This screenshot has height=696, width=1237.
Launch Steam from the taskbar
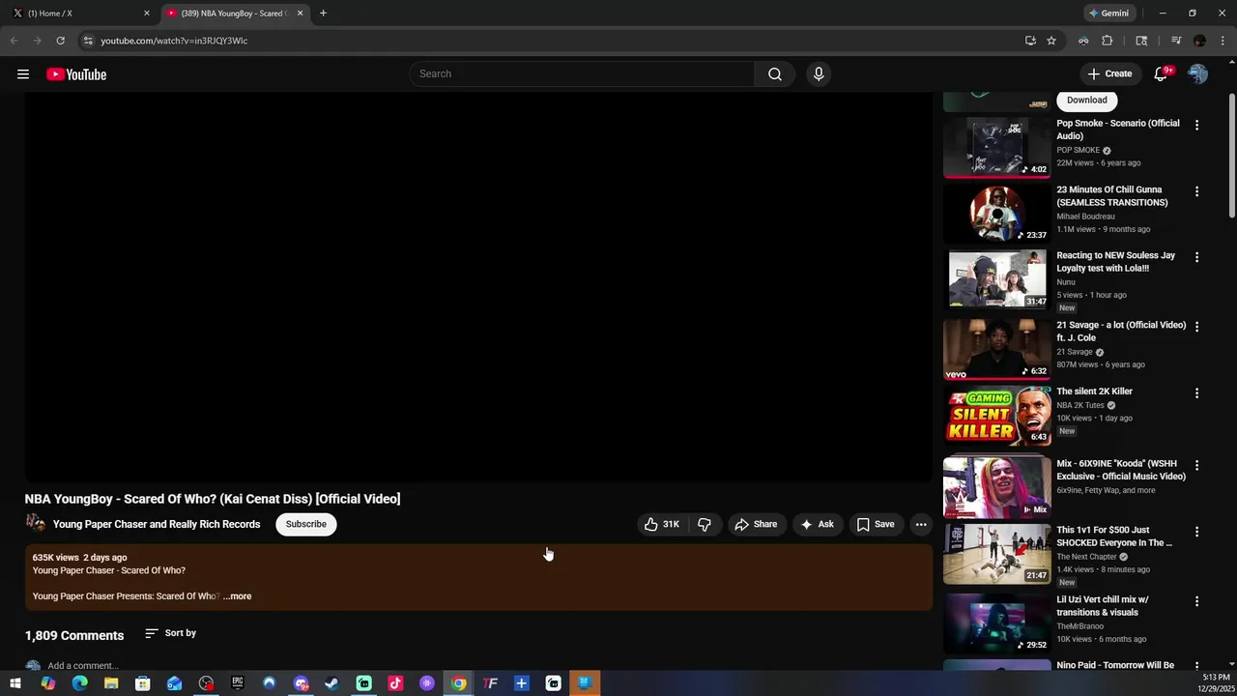click(x=331, y=683)
